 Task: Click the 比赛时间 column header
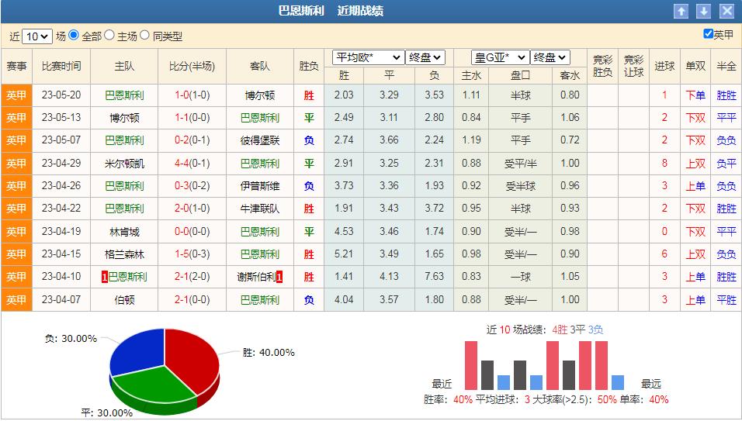point(61,67)
